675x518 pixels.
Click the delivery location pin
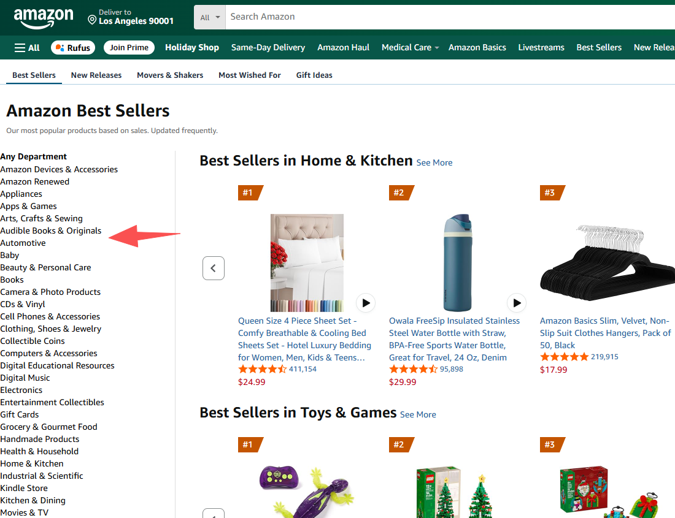(92, 20)
